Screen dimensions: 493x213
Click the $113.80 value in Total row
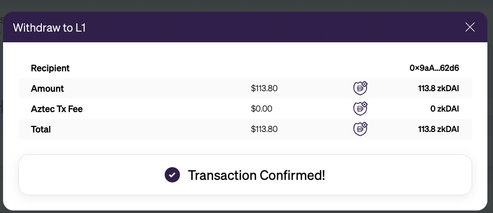click(x=264, y=129)
